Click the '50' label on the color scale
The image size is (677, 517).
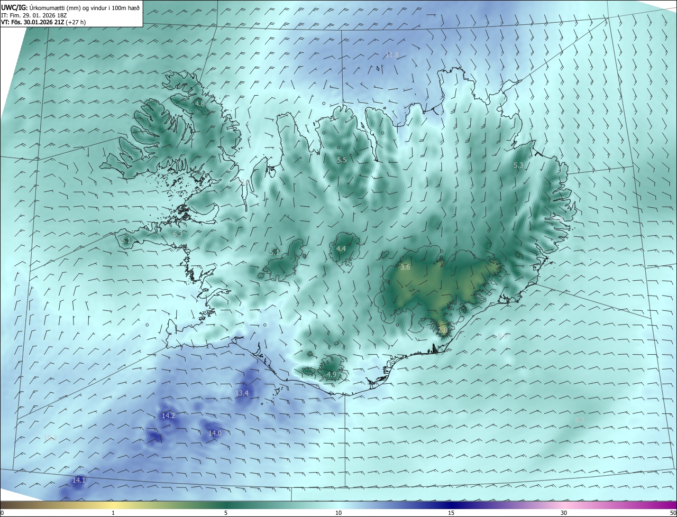tap(673, 513)
